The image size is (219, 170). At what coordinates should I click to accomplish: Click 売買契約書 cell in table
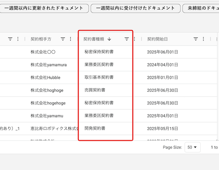pos(95,90)
